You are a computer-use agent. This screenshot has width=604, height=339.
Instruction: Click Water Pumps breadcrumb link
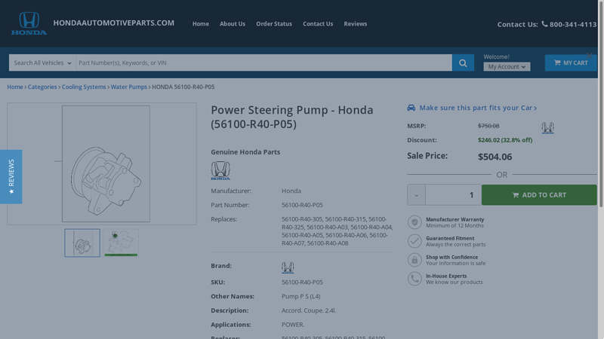tap(128, 87)
